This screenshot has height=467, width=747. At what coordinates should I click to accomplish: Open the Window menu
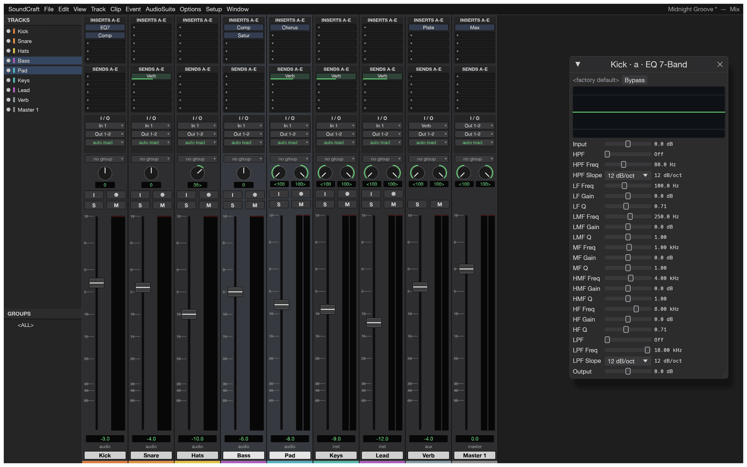tap(237, 9)
